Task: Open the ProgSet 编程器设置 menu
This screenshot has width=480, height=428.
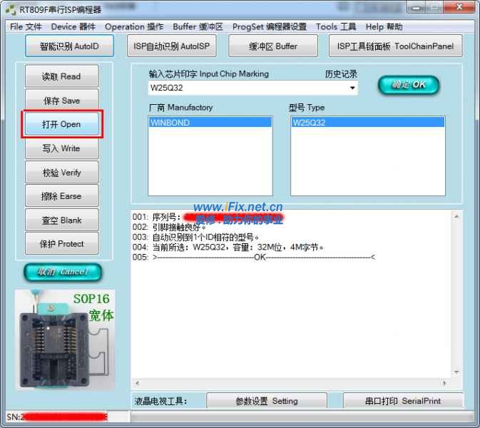Action: pos(269,26)
